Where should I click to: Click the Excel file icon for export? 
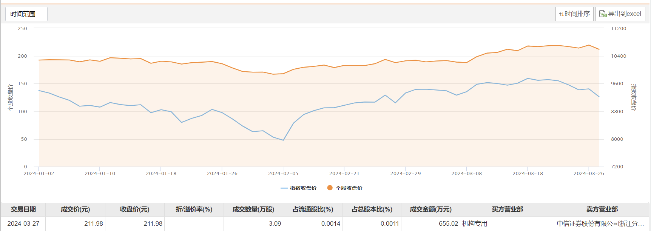pyautogui.click(x=603, y=14)
